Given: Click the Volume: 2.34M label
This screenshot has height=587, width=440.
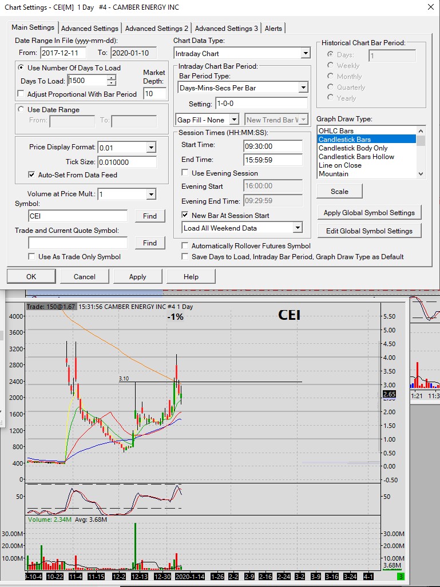Looking at the screenshot, I should pyautogui.click(x=49, y=519).
